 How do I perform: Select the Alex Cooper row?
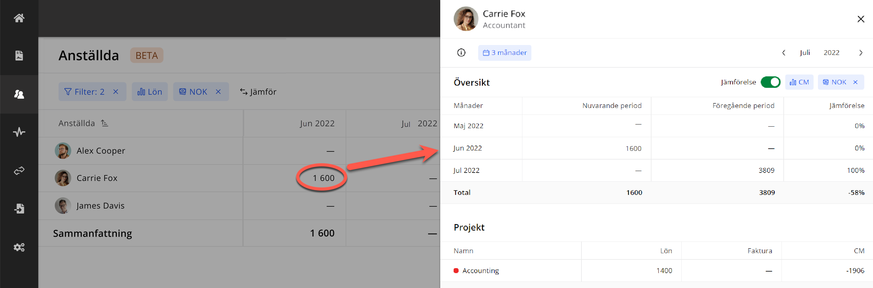(239, 151)
